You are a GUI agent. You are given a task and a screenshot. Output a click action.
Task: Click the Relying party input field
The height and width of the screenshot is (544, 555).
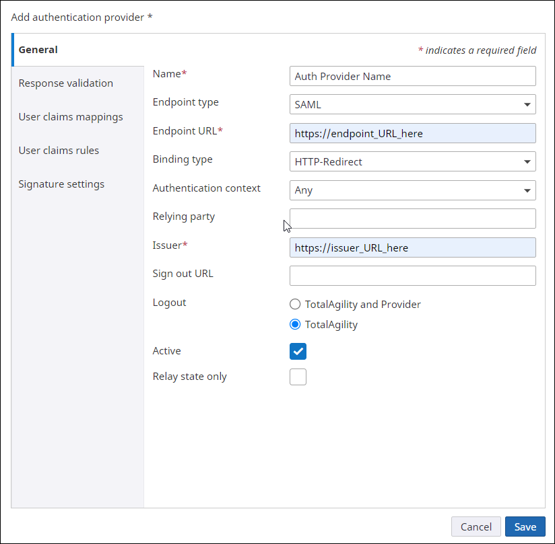coord(412,219)
